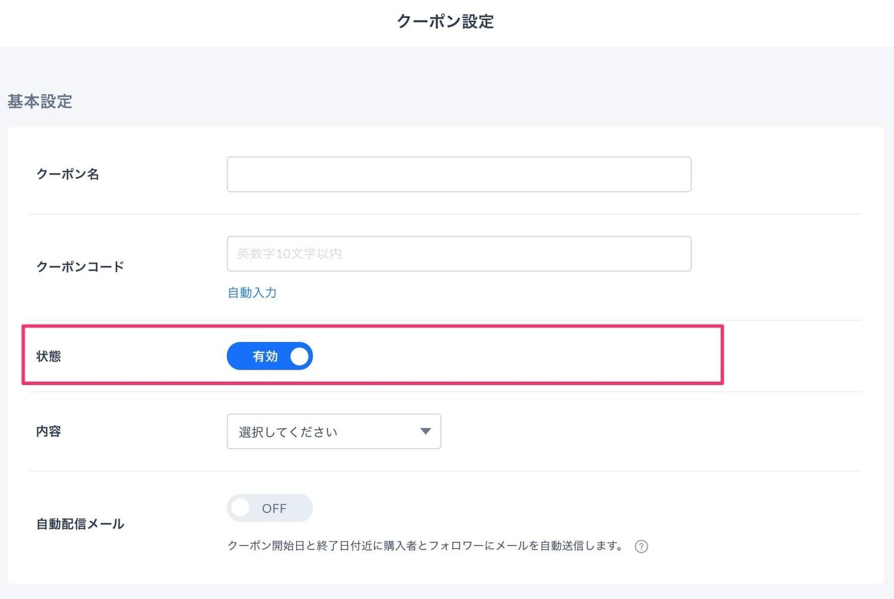Click the 自動入力 link
Image resolution: width=894 pixels, height=599 pixels.
(x=252, y=293)
